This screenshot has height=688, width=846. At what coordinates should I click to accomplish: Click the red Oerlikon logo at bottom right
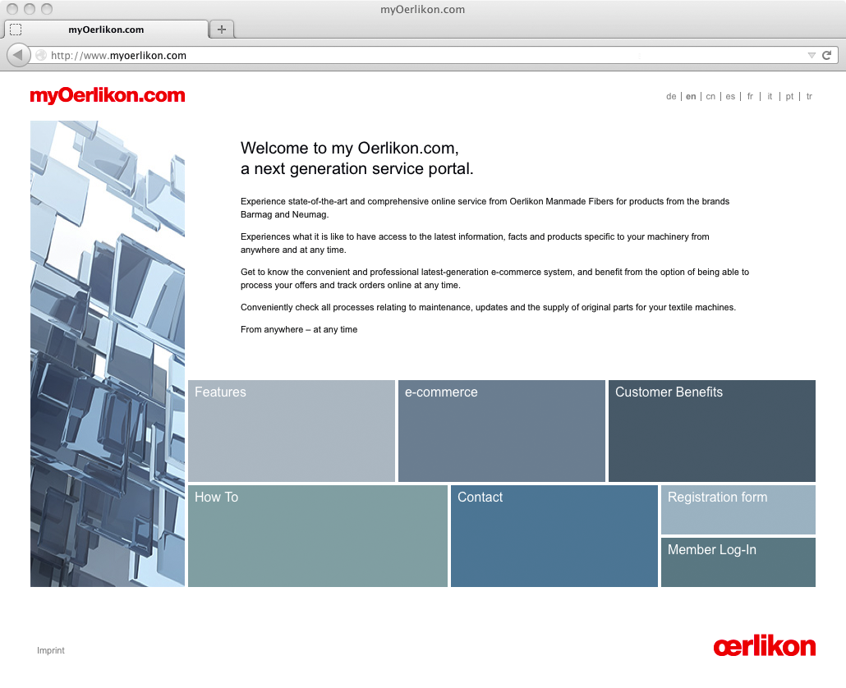coord(764,647)
